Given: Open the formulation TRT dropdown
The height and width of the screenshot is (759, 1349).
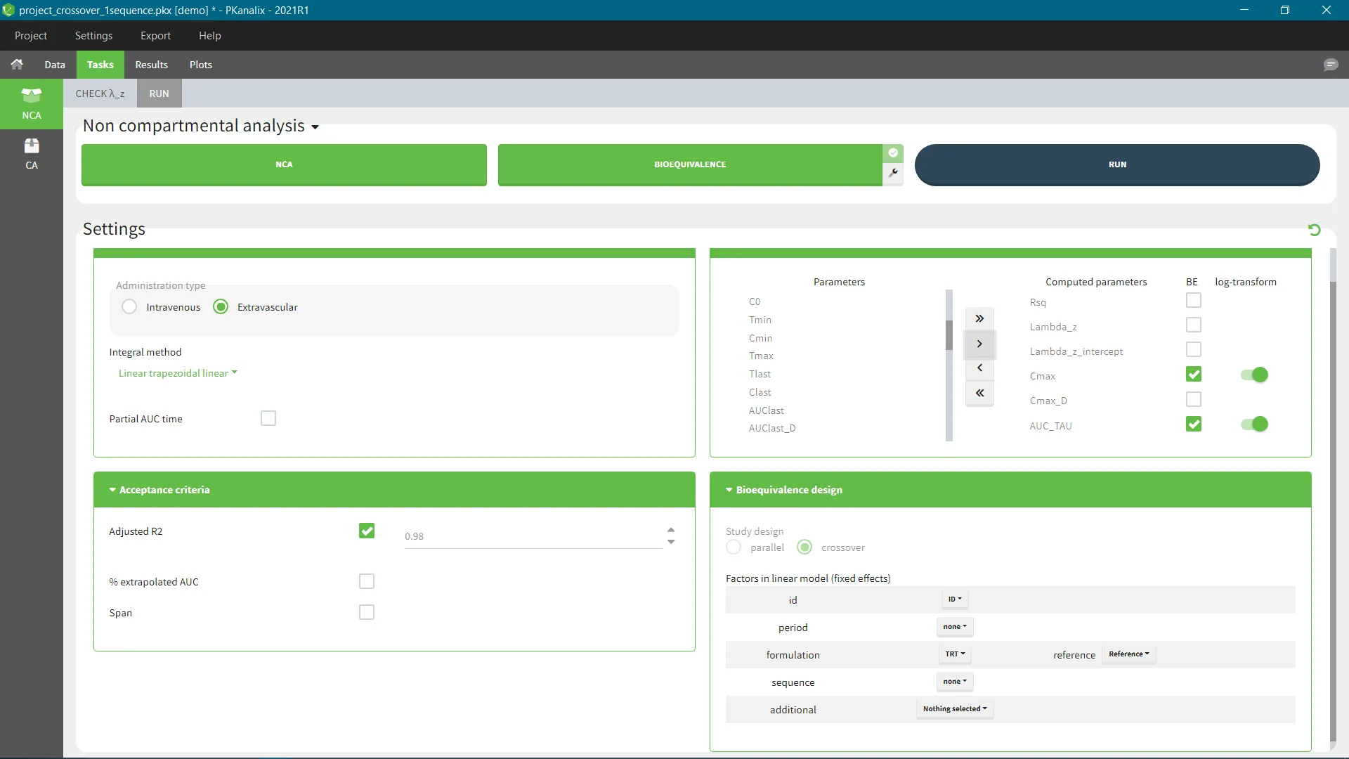Looking at the screenshot, I should 955,654.
